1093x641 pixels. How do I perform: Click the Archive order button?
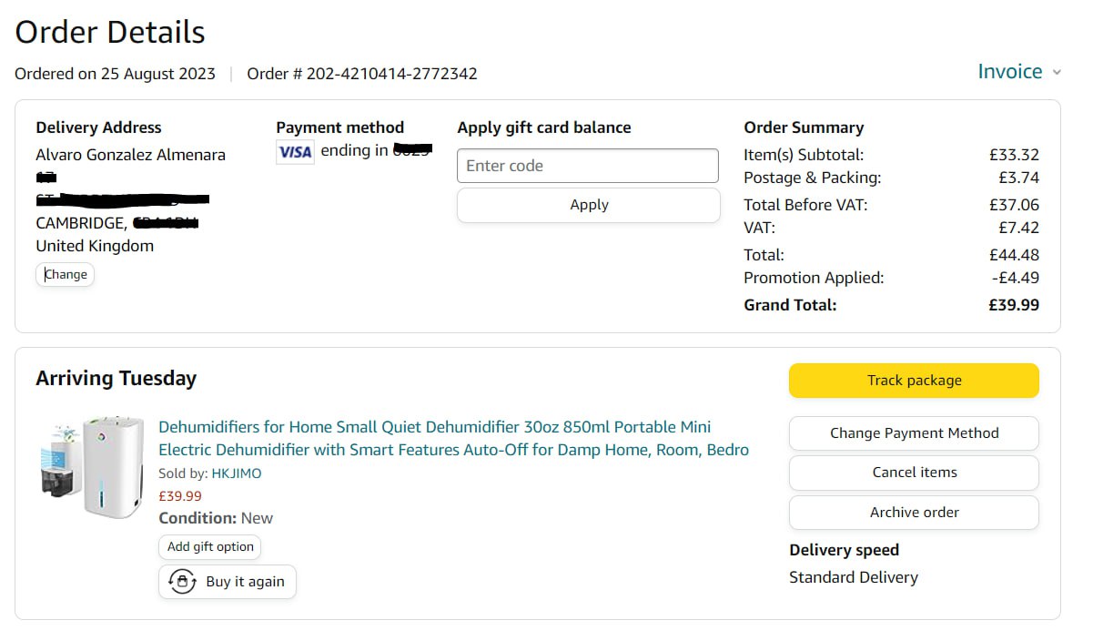click(x=914, y=513)
